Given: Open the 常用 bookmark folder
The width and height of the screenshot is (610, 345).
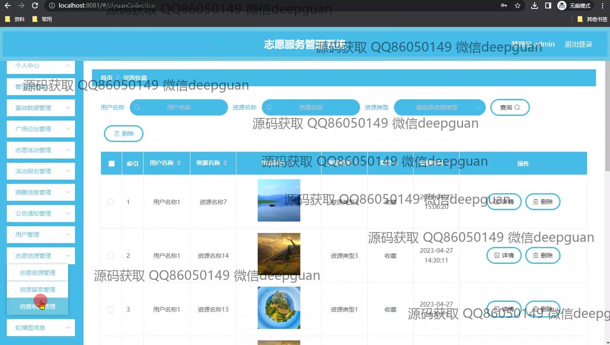Looking at the screenshot, I should [x=42, y=19].
